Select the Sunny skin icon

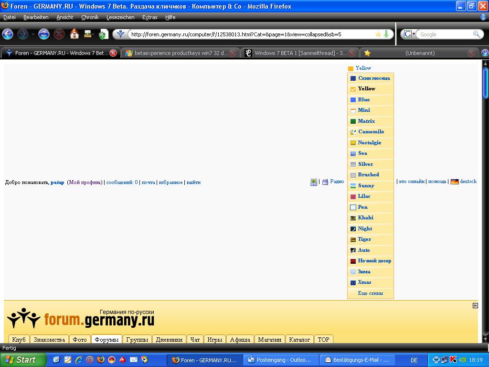tap(353, 186)
